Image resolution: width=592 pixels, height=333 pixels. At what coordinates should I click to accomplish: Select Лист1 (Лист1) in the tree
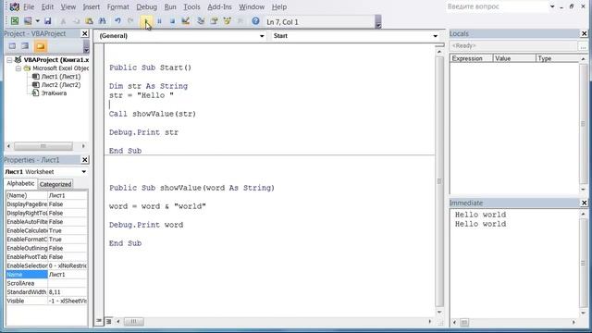[x=61, y=77]
